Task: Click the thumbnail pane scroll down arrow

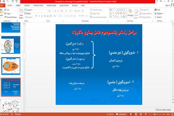Action: pos(24,111)
